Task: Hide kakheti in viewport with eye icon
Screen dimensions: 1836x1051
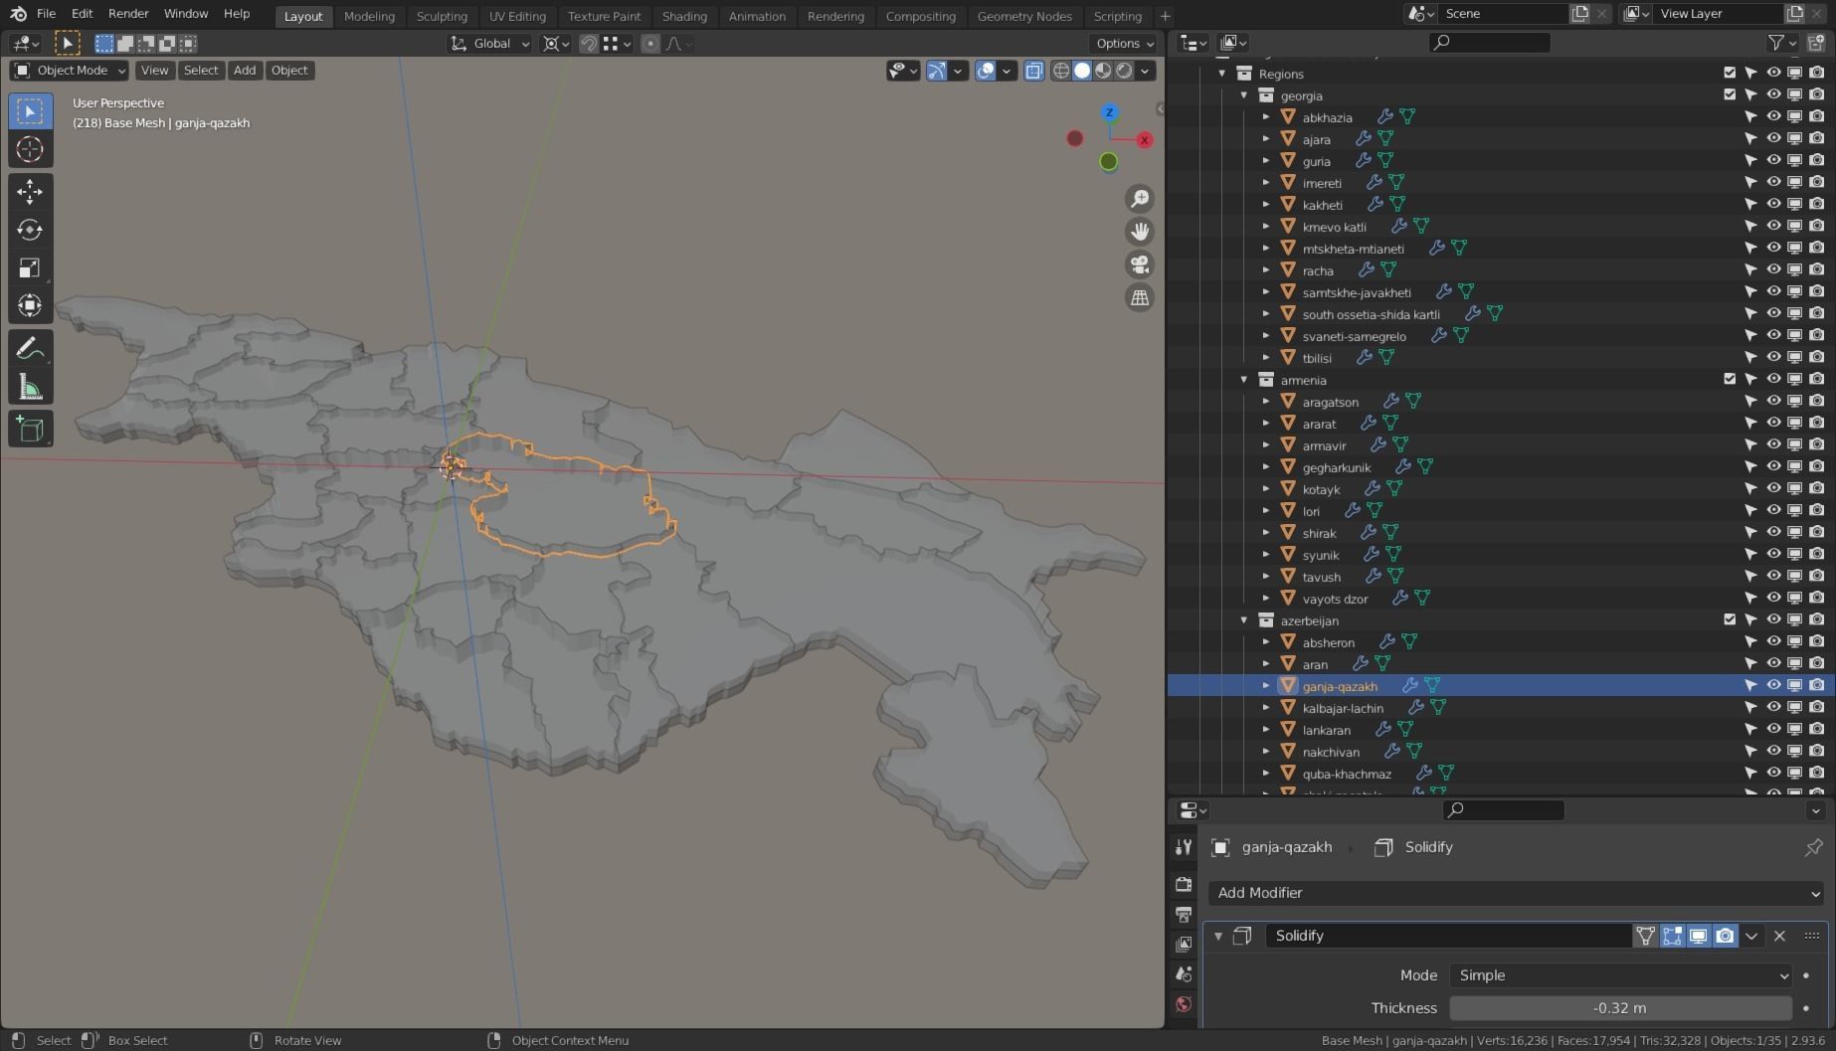Action: point(1773,204)
